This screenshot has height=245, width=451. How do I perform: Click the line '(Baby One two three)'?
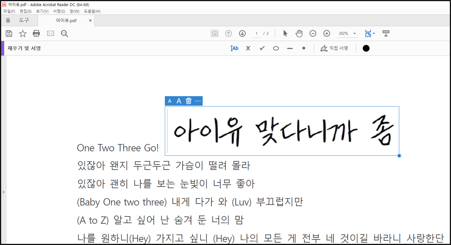point(190,202)
